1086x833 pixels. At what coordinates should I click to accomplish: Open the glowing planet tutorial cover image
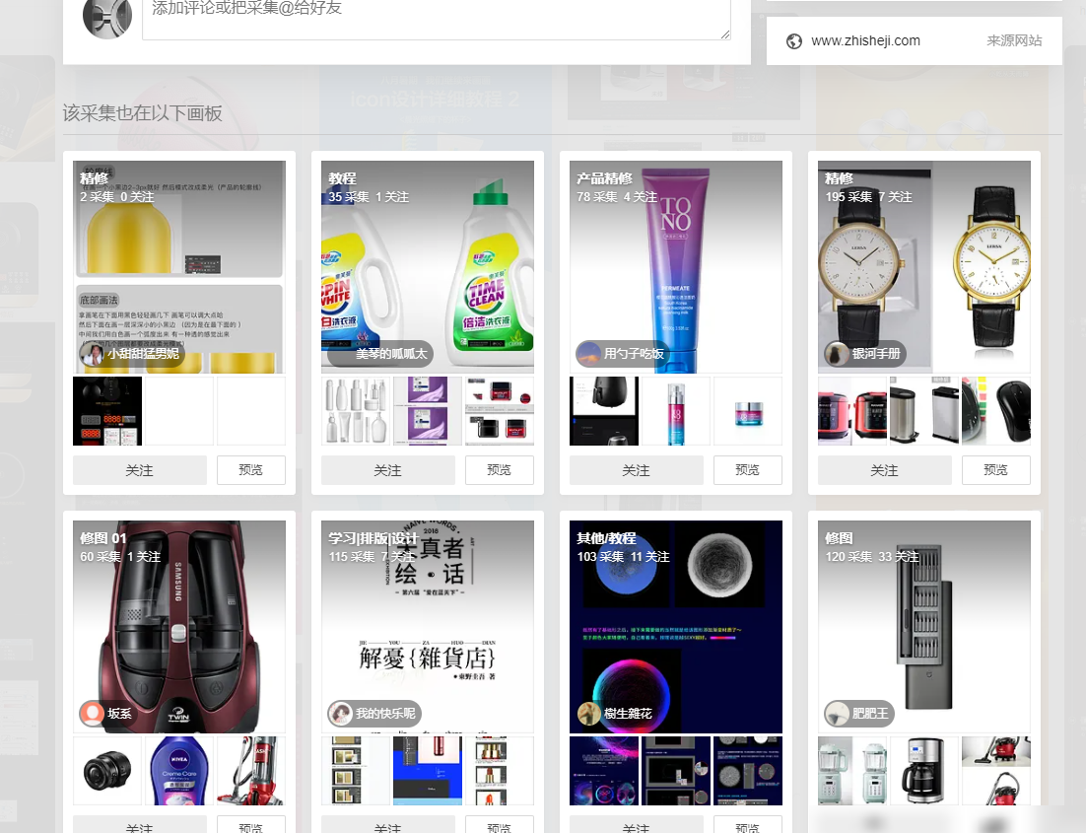click(676, 627)
